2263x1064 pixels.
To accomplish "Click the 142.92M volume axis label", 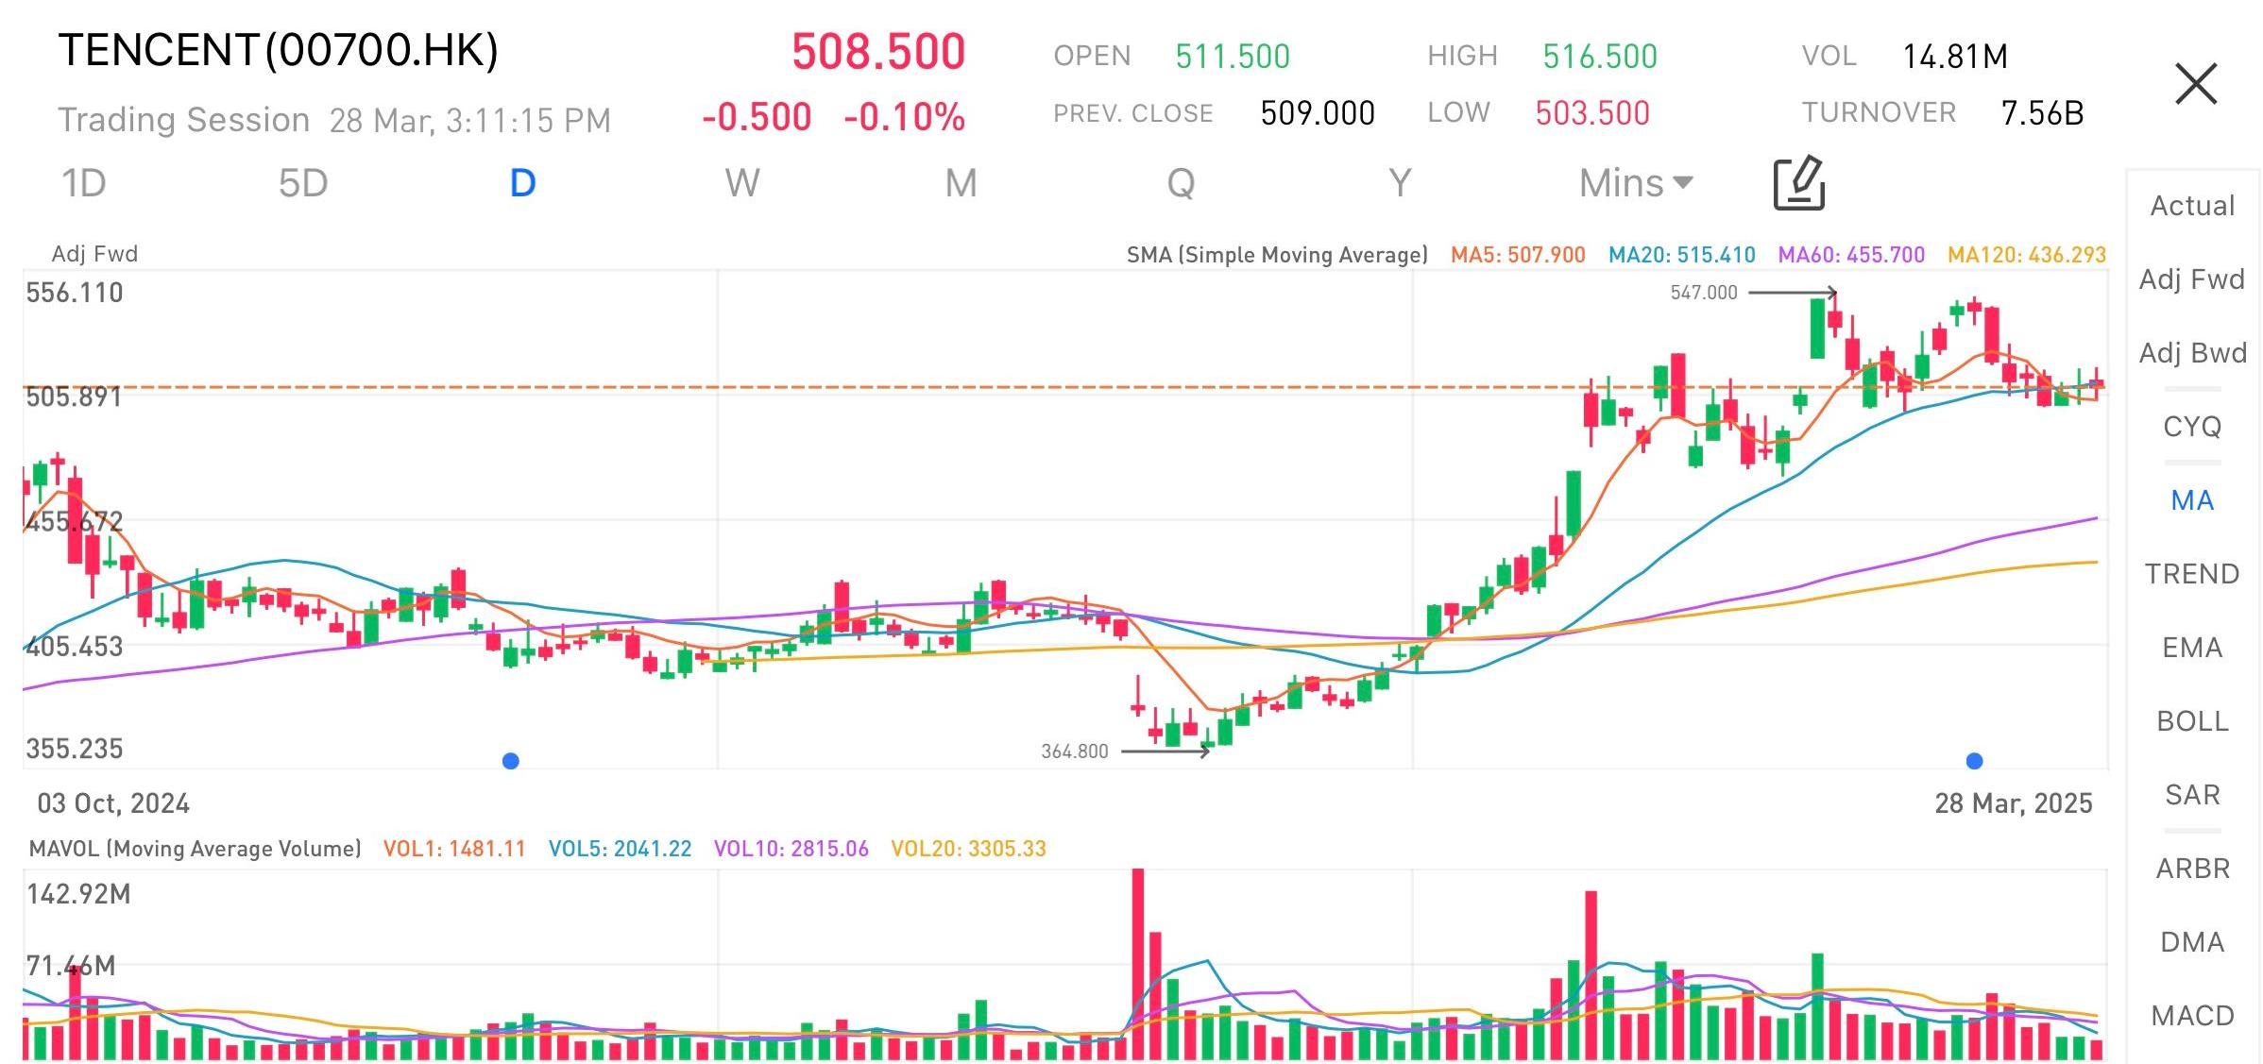I will 78,894.
